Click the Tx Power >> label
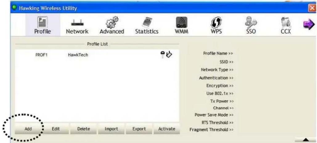Viewport: 317px width, 143px height. (222, 101)
